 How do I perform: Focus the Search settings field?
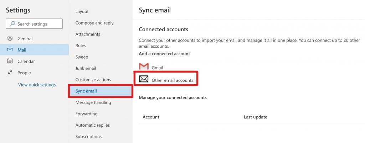tap(34, 24)
